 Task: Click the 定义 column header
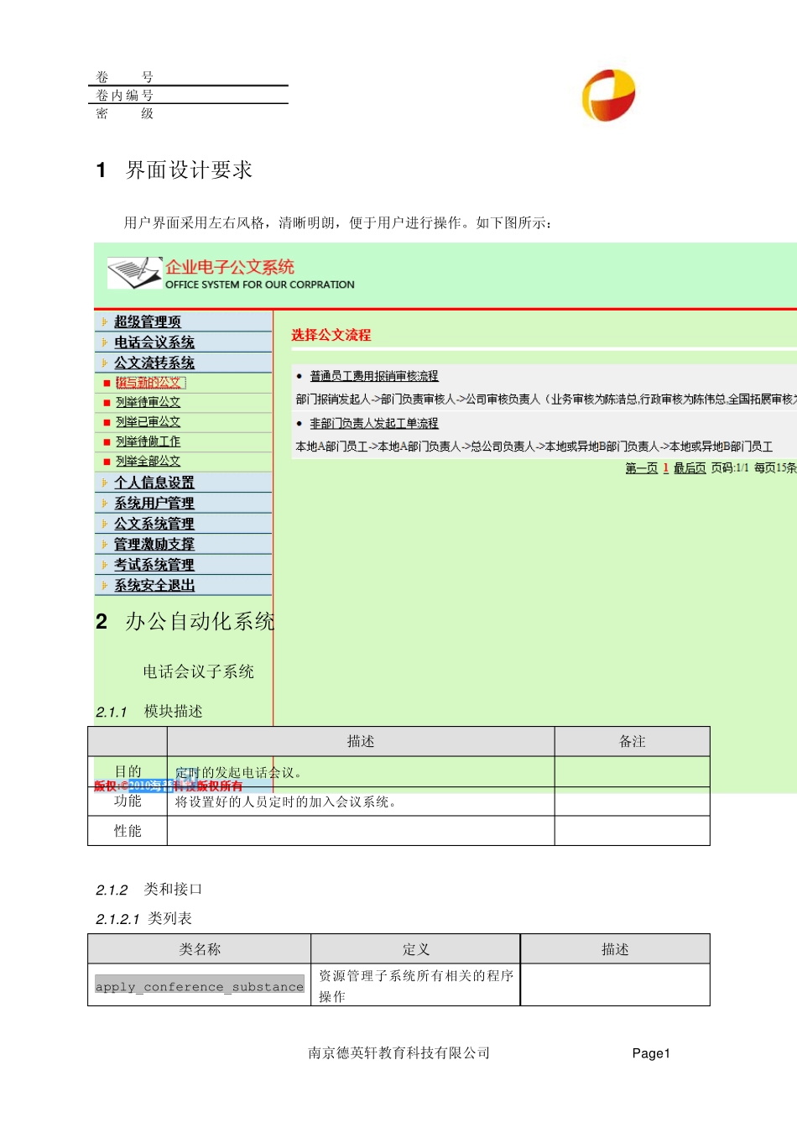416,949
